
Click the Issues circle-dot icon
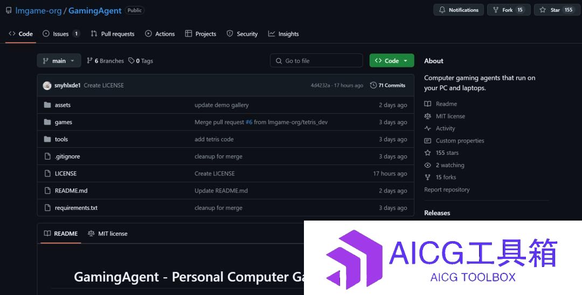click(46, 33)
